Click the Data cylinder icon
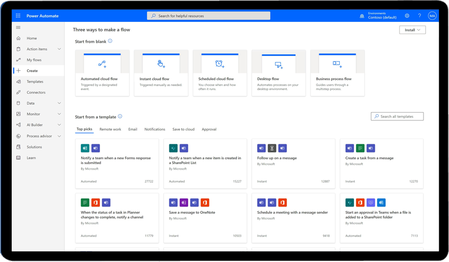Screen dimensions: 449x262 18,103
